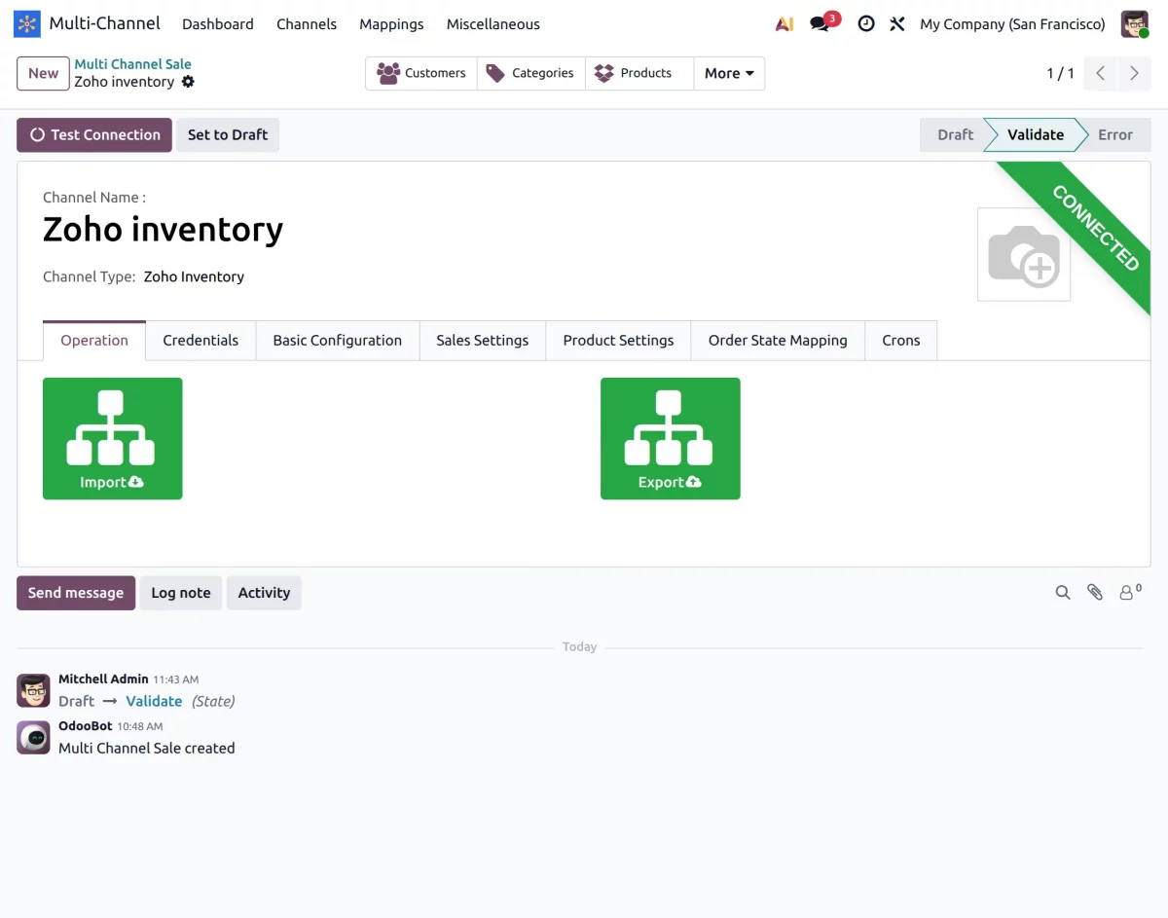
Task: Switch to the Credentials tab
Action: [x=201, y=341]
